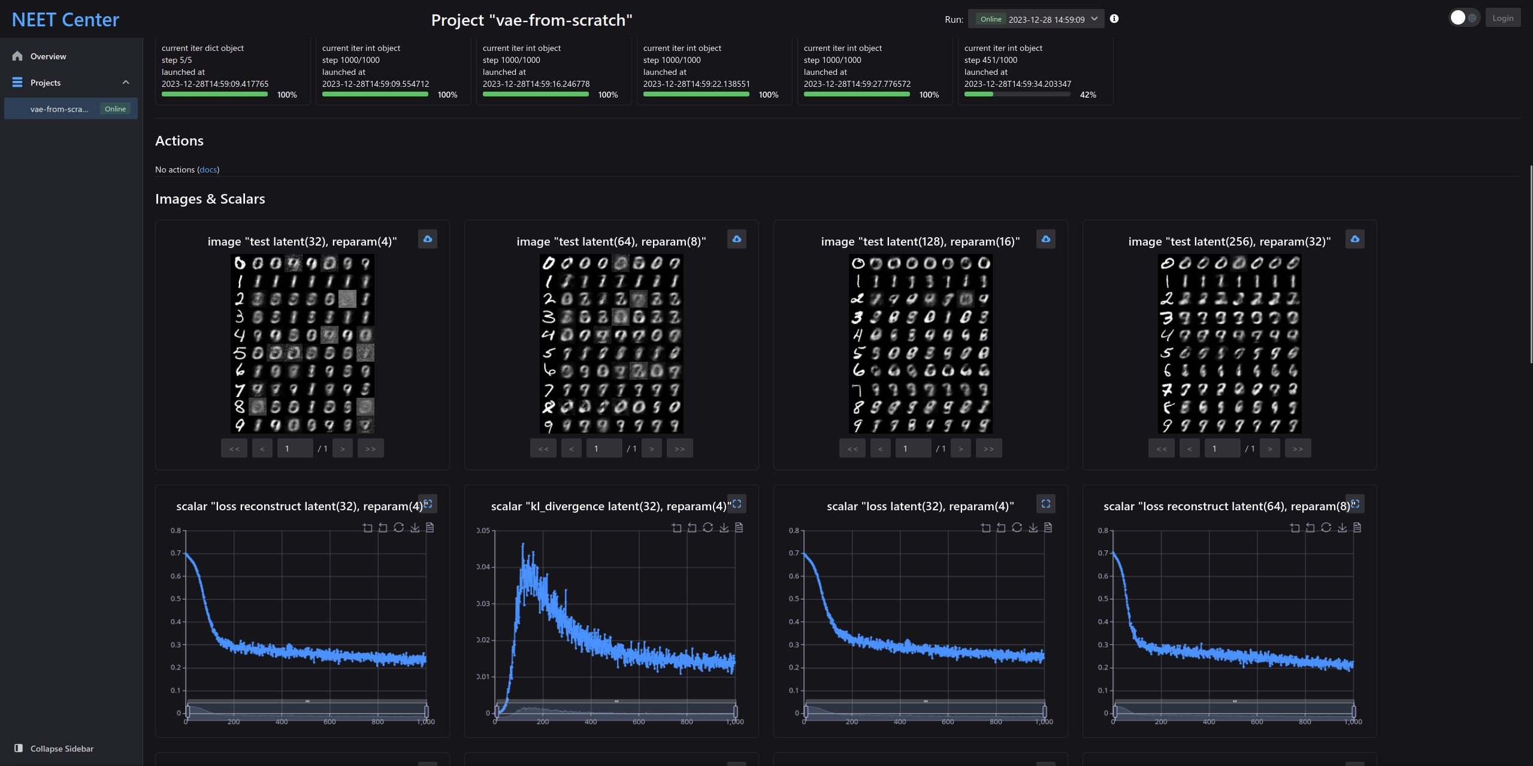The width and height of the screenshot is (1533, 766).
Task: Click zoom reset on kl_divergence latent(32) chart
Action: [692, 528]
